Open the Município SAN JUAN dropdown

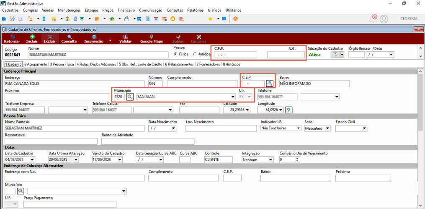[232, 97]
